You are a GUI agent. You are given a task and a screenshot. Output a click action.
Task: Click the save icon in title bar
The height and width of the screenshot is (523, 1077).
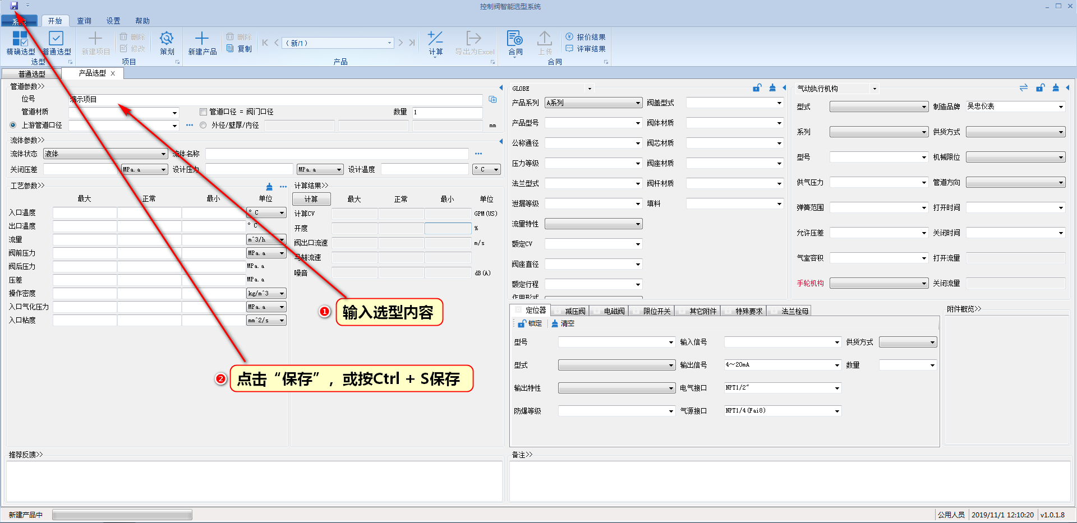pyautogui.click(x=14, y=6)
